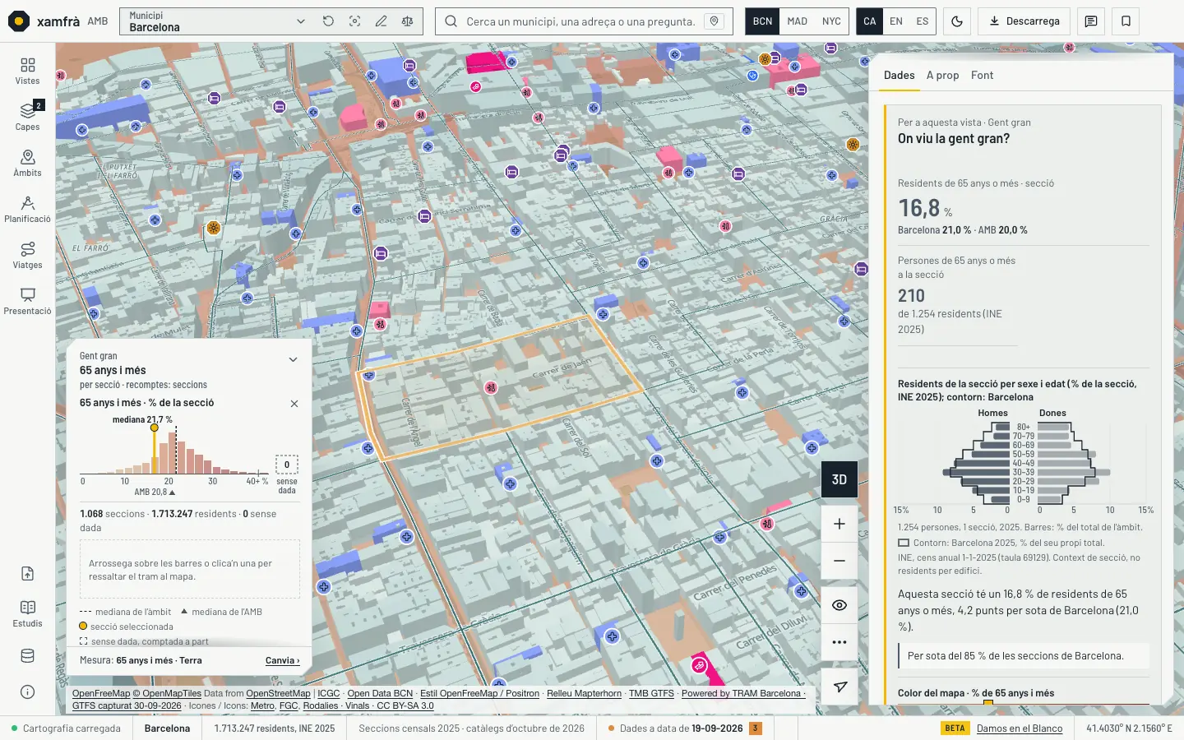Viewport: 1184px width, 740px height.
Task: Click the location arrow navigate button
Action: (x=839, y=687)
